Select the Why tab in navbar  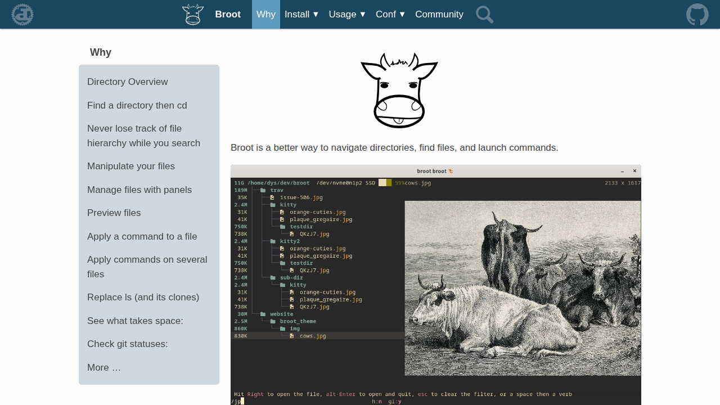[266, 15]
